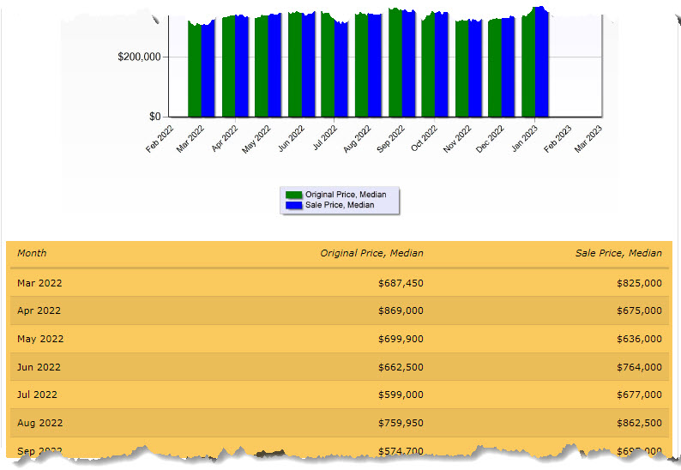Select the Mar 2022 table row label

point(39,283)
